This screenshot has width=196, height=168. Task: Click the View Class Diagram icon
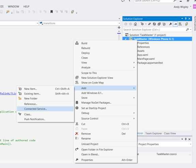pos(180,24)
